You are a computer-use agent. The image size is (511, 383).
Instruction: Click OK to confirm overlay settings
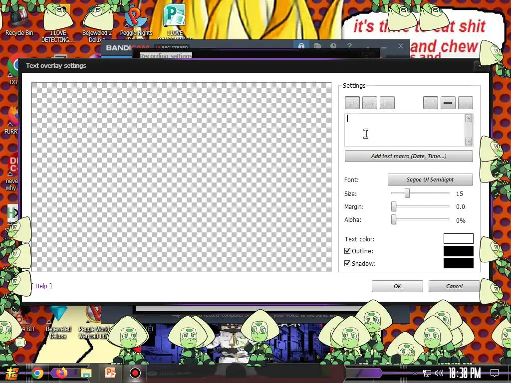pos(397,286)
